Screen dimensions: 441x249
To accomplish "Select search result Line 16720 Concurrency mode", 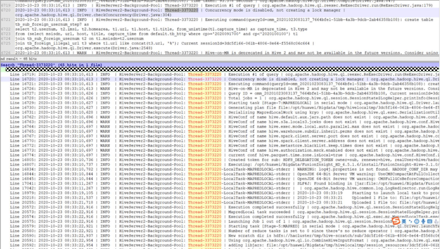I will (220, 79).
